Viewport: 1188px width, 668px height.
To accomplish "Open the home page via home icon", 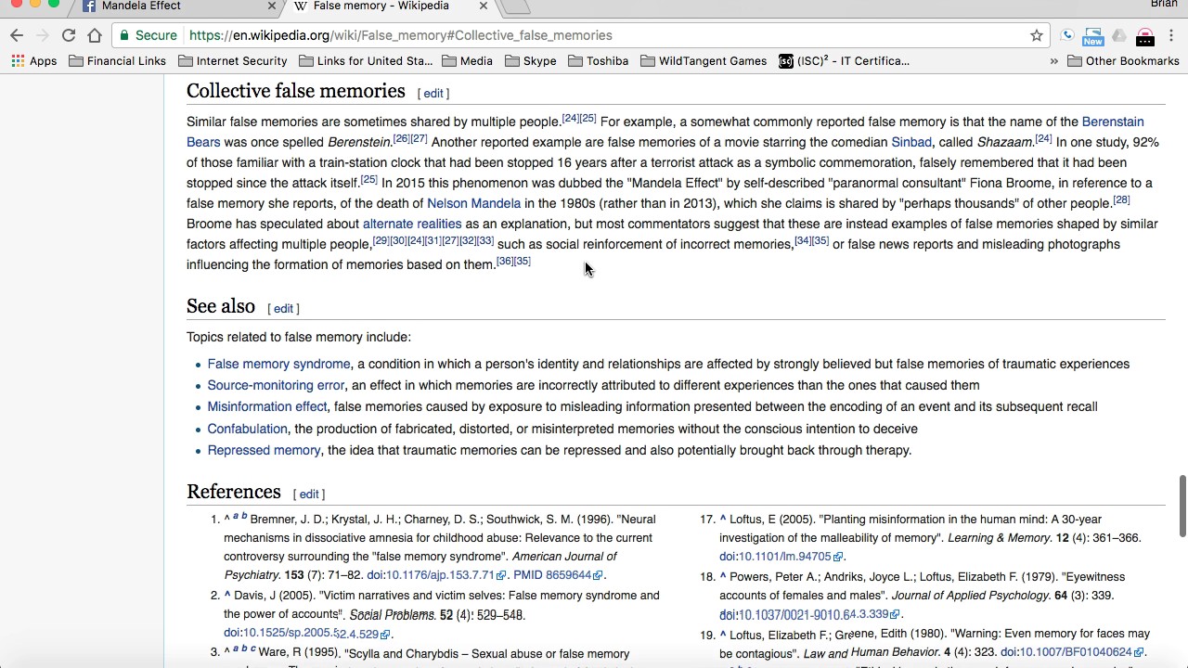I will click(95, 35).
